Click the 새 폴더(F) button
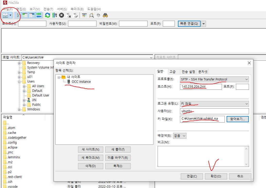 (x=118, y=150)
